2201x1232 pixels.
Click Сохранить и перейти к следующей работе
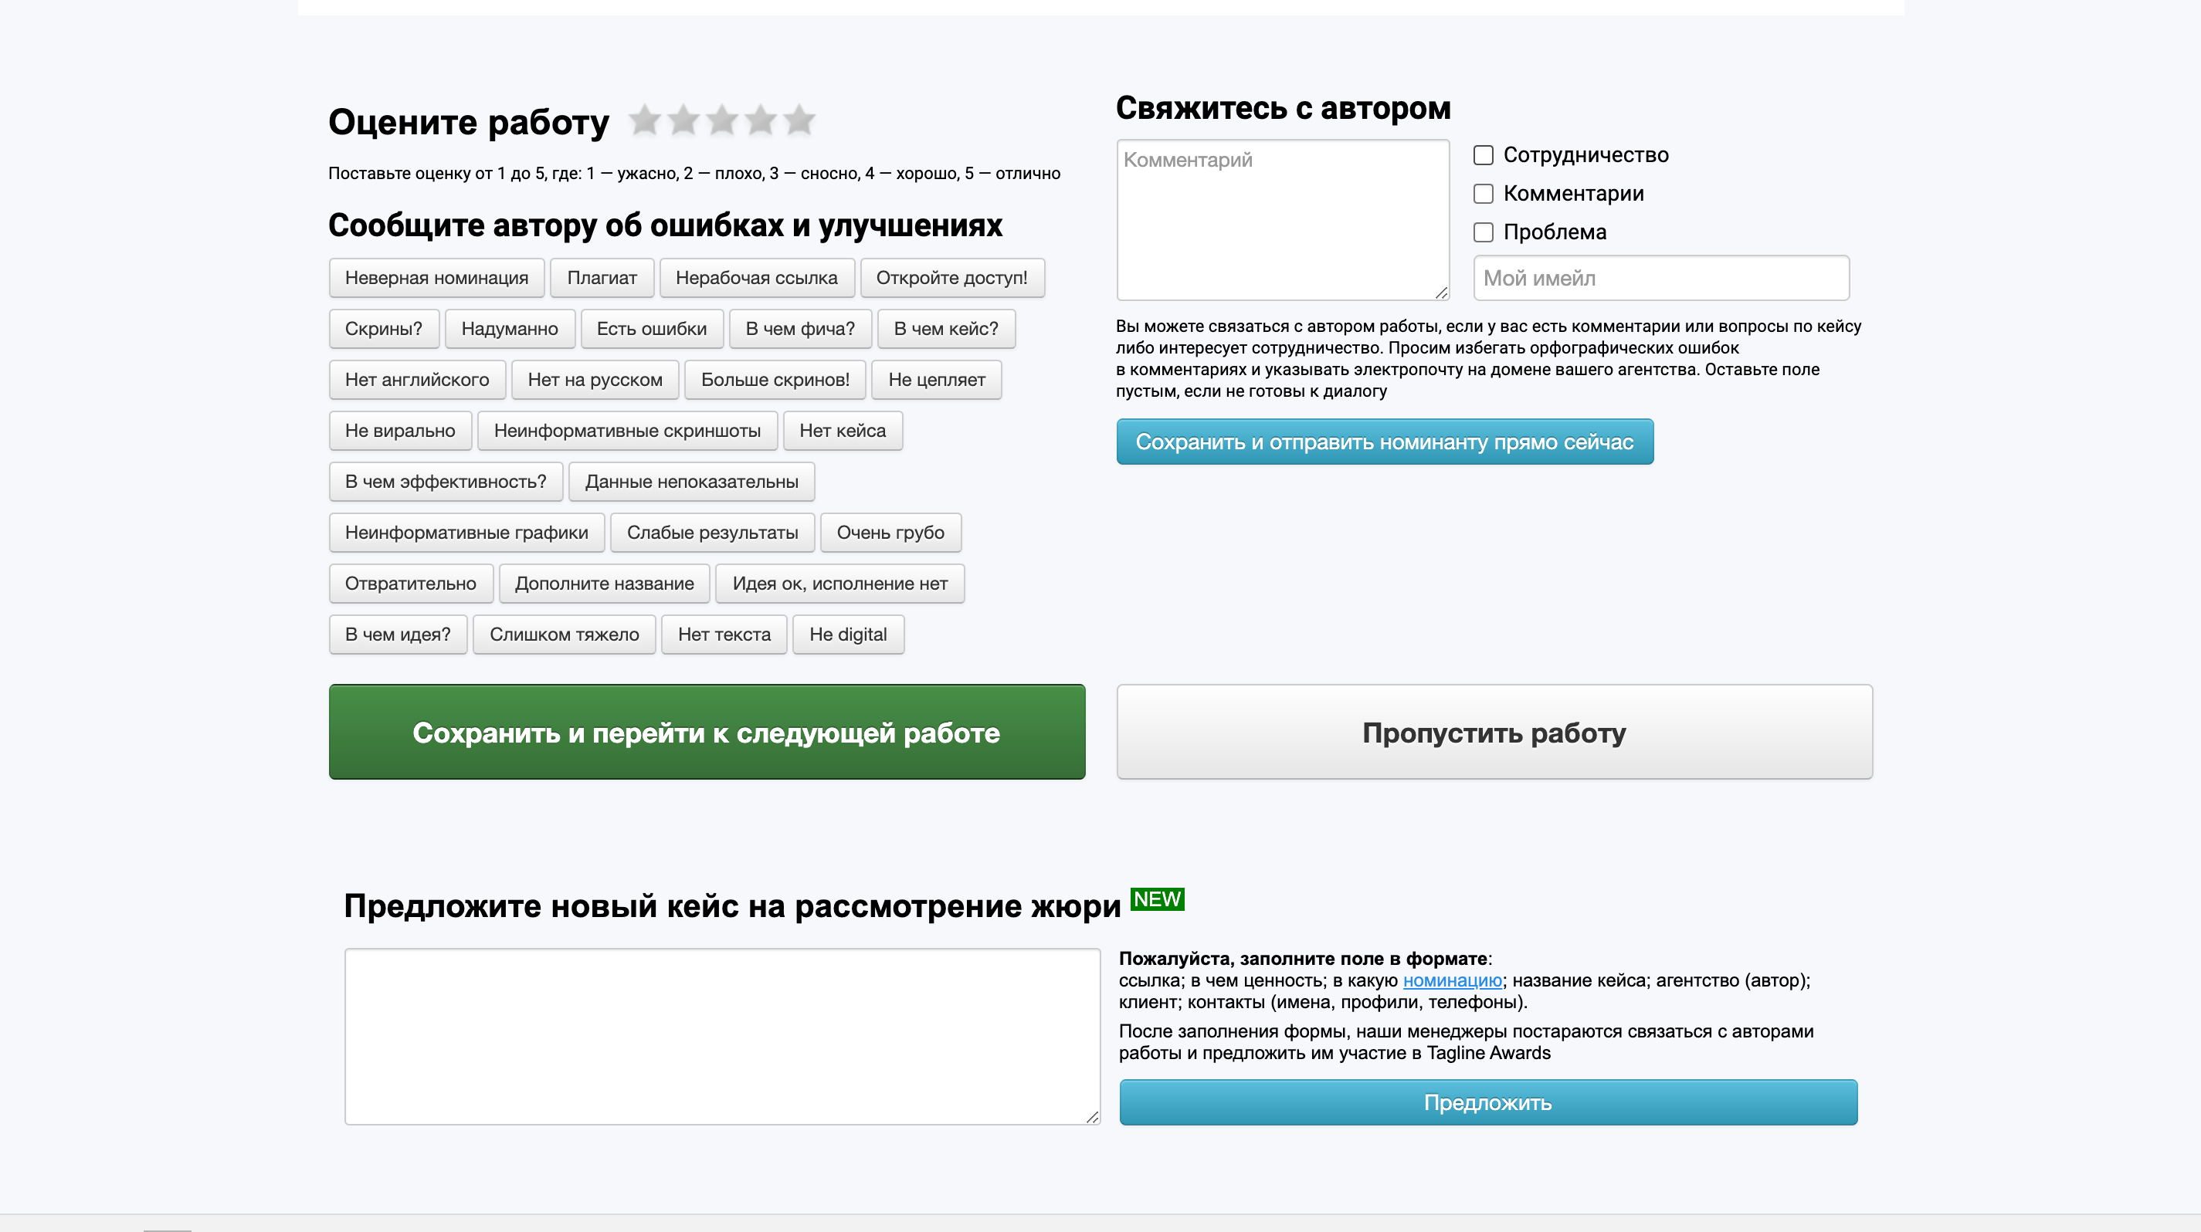[707, 732]
